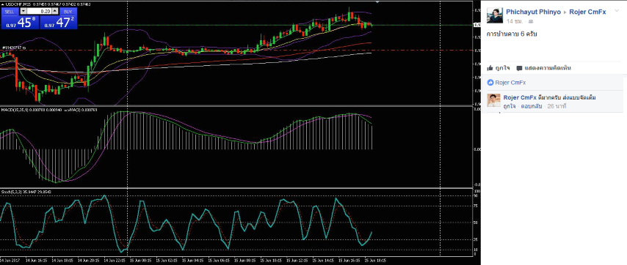Increase lot volume with the up arrow

[x=55, y=12]
